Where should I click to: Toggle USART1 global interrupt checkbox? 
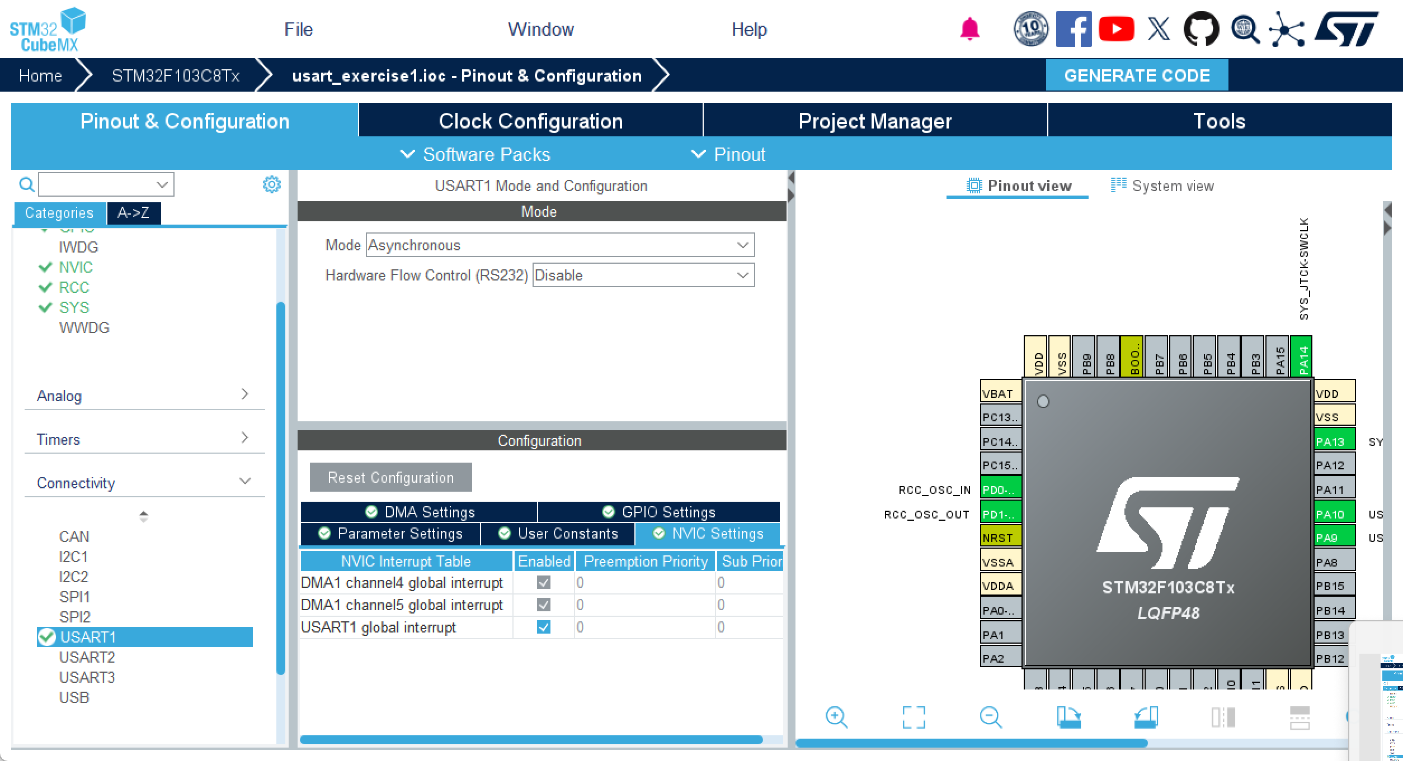[543, 627]
